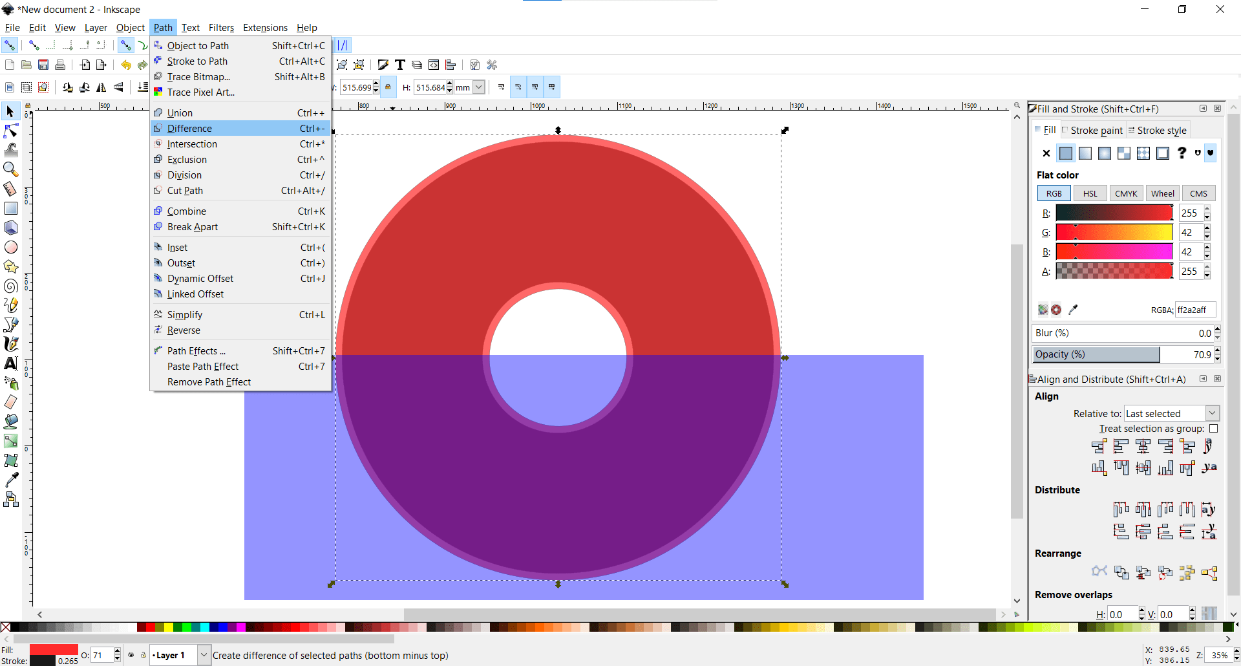
Task: Toggle layer lock icon in status bar
Action: pyautogui.click(x=143, y=655)
